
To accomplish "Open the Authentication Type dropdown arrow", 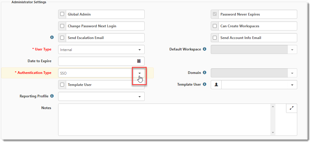I will pos(139,73).
